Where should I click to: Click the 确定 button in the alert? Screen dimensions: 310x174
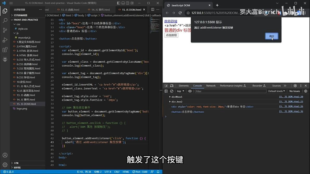[x=272, y=36]
